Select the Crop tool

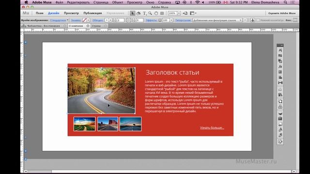(x=139, y=13)
